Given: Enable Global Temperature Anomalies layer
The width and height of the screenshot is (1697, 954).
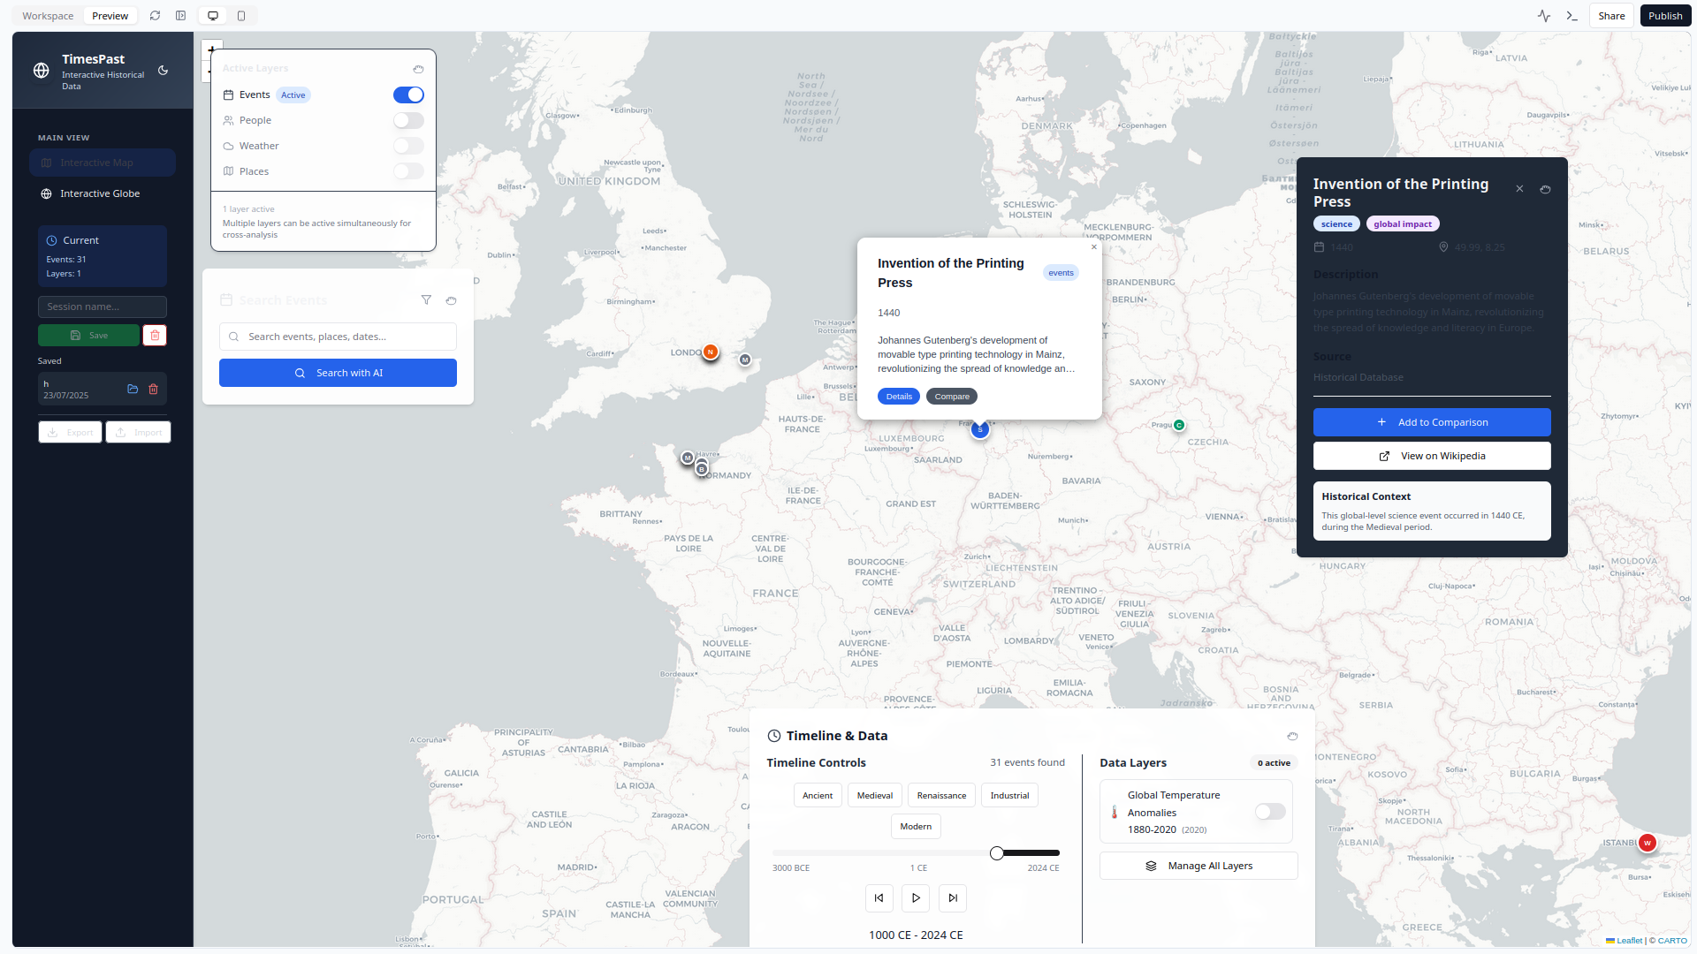Looking at the screenshot, I should [1270, 812].
